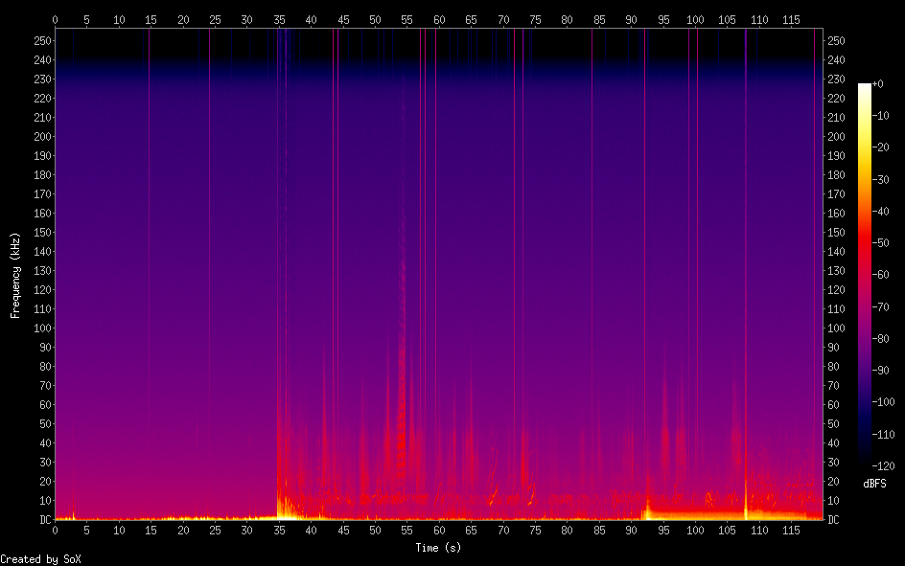Click the "Frequency (kHz)" axis label
Viewport: 905px width, 566px height.
click(15, 274)
